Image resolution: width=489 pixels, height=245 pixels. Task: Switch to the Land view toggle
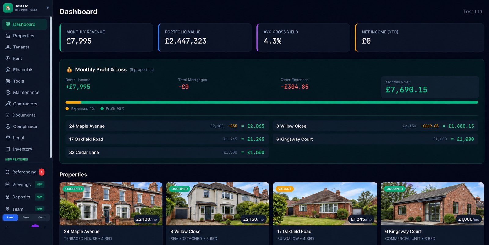pyautogui.click(x=10, y=218)
